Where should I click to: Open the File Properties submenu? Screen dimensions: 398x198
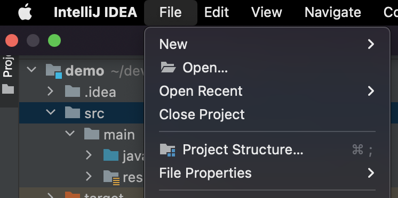coord(267,173)
